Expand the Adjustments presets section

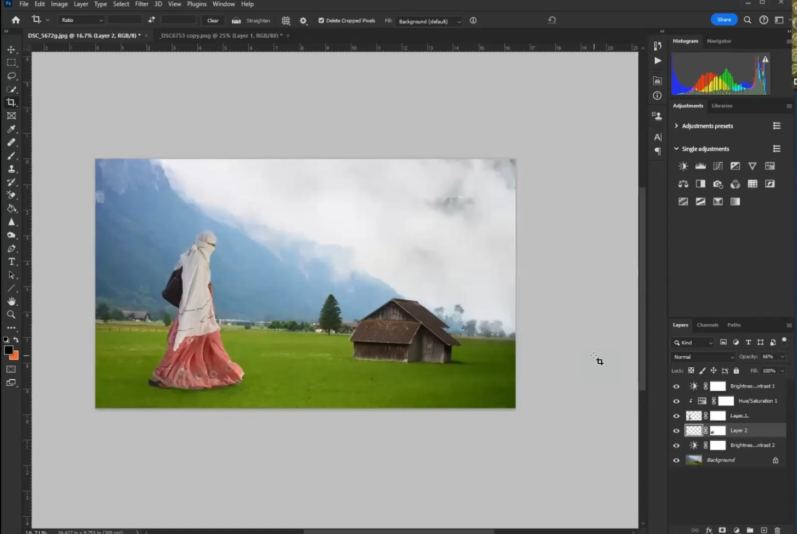point(677,126)
